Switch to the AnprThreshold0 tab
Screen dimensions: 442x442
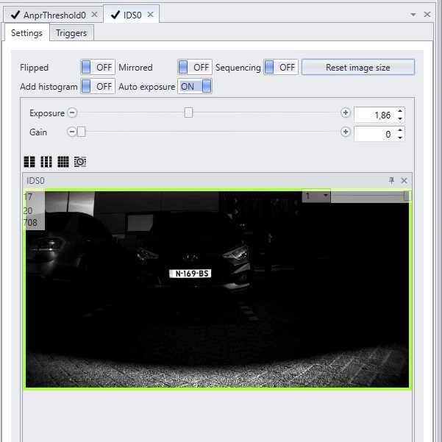point(54,15)
